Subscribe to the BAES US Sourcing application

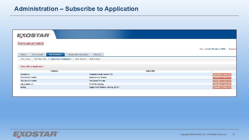[x=222, y=84]
